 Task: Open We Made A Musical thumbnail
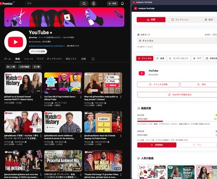(x=103, y=161)
